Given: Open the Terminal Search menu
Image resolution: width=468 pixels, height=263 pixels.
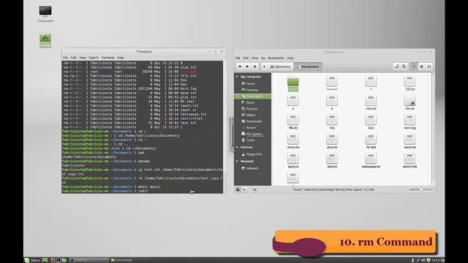Looking at the screenshot, I should point(94,58).
